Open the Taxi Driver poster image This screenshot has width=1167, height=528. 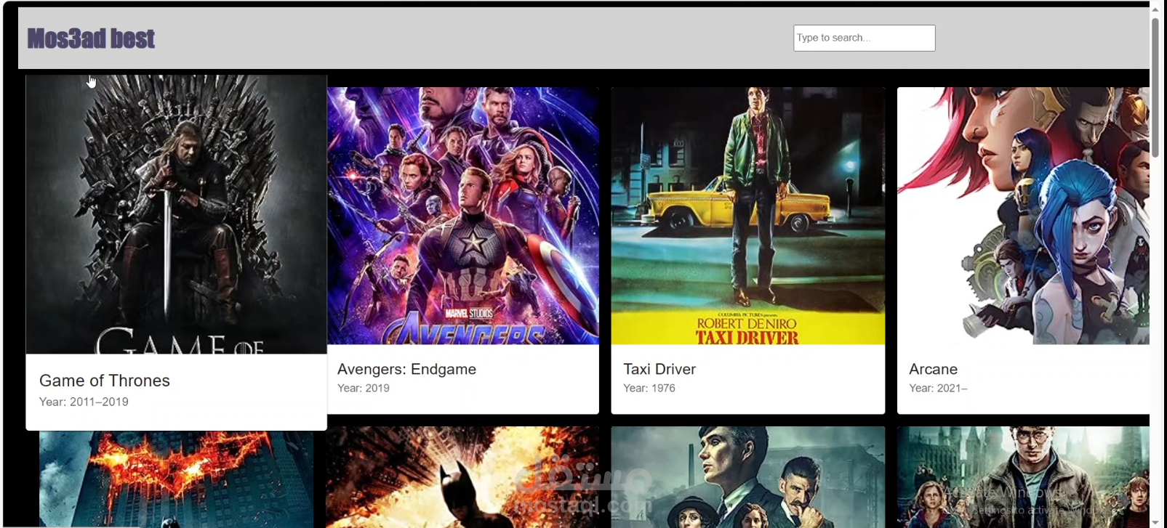pyautogui.click(x=747, y=216)
